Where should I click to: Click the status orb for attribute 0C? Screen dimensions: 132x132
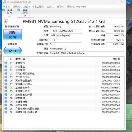6,102
